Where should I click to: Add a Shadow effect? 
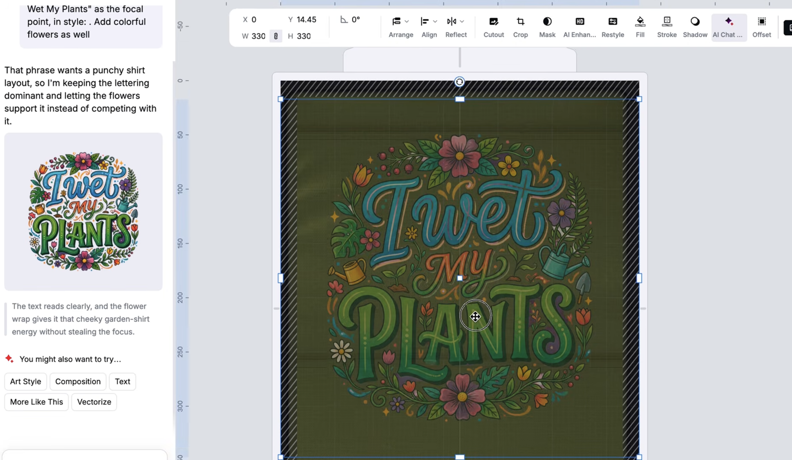695,27
